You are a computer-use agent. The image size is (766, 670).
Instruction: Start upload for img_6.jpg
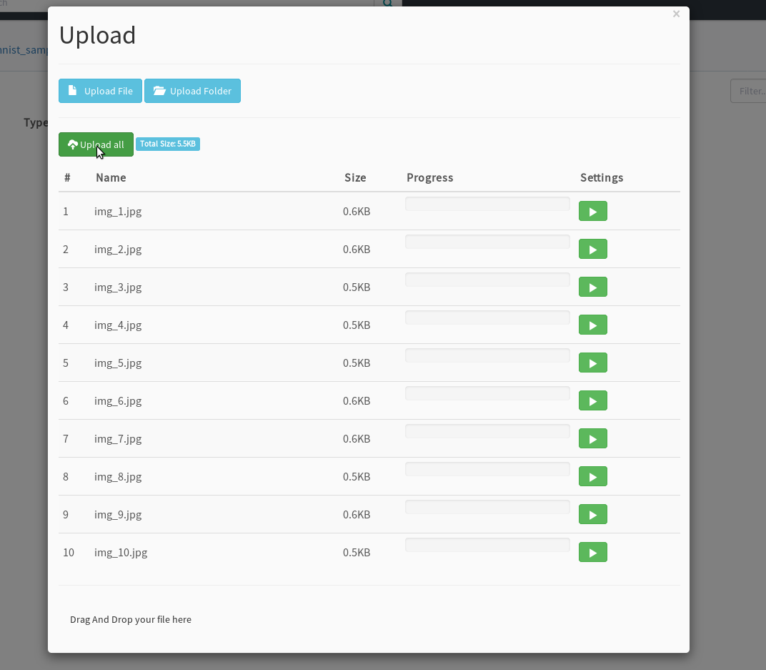592,401
